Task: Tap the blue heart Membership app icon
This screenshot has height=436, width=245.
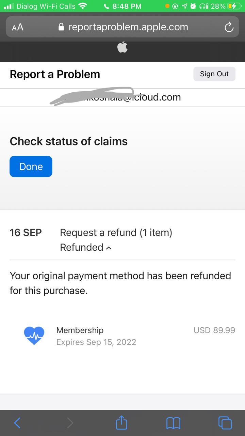Action: pos(34,336)
